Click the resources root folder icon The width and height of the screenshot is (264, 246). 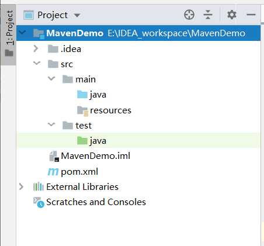[x=82, y=111]
